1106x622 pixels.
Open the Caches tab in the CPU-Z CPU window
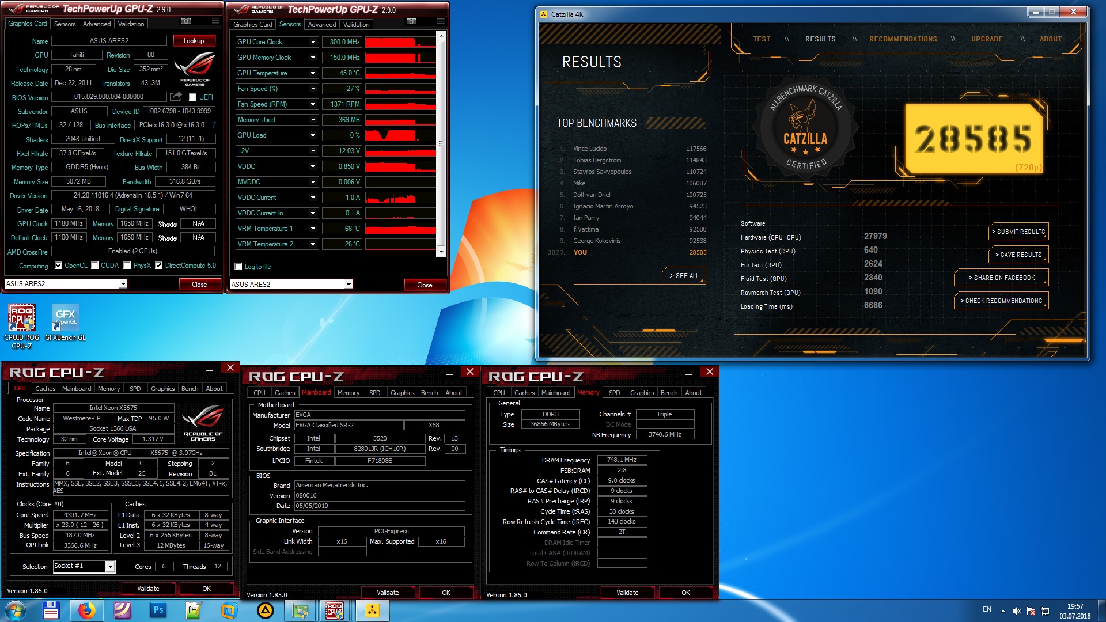(x=45, y=389)
